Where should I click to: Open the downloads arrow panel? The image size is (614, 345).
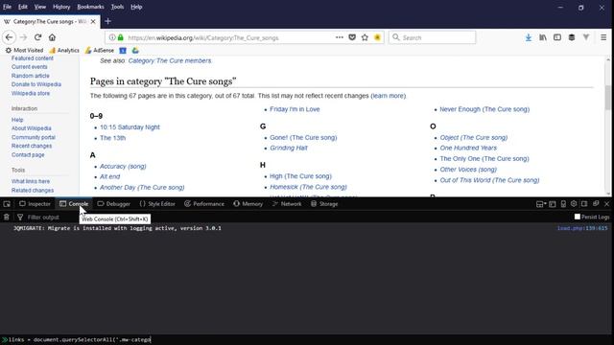point(529,37)
